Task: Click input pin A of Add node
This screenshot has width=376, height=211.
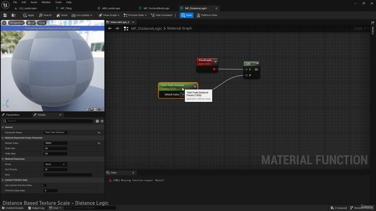Action: [x=247, y=69]
